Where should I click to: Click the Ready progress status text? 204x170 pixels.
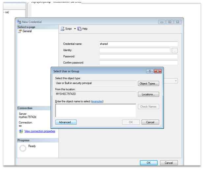[x=32, y=146]
